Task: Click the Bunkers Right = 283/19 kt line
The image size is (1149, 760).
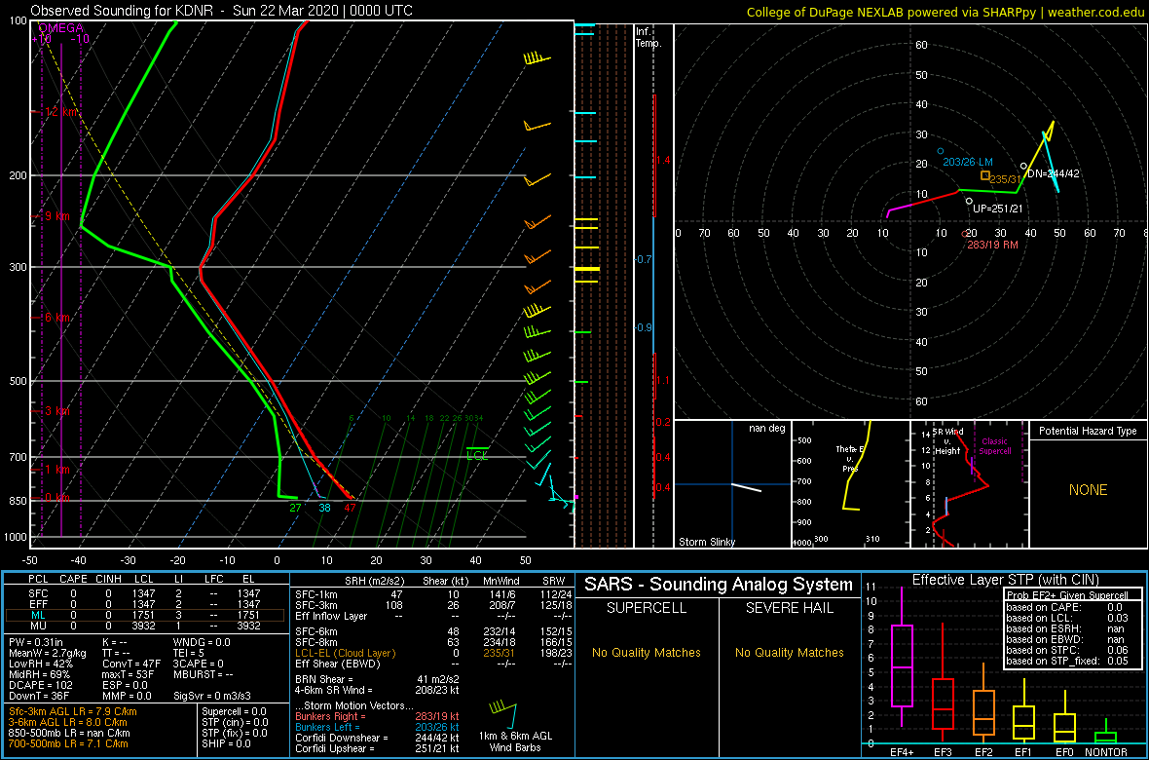Action: tap(377, 716)
